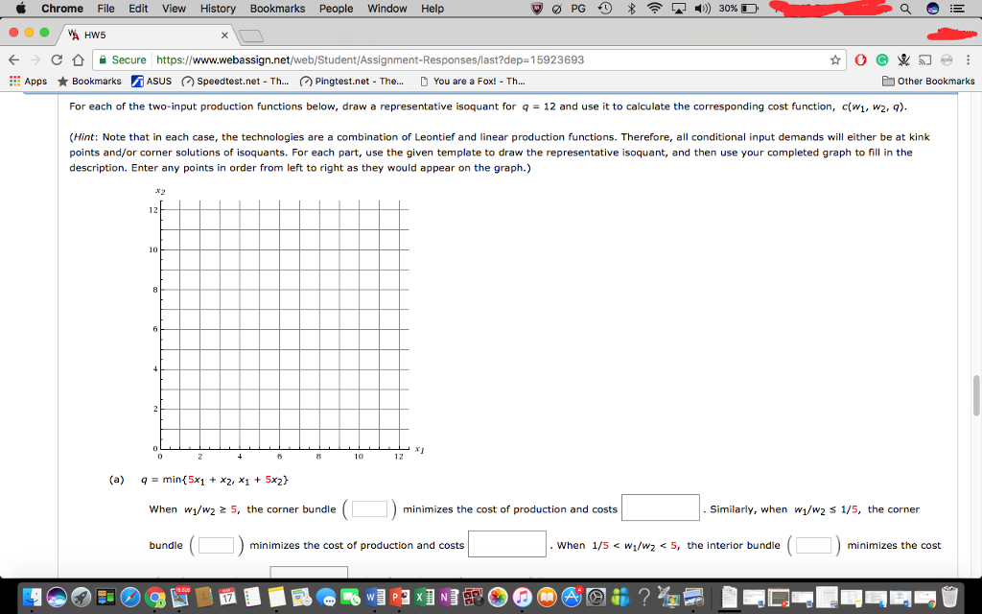Open Safari from the dock
Image resolution: width=982 pixels, height=614 pixels.
[130, 597]
